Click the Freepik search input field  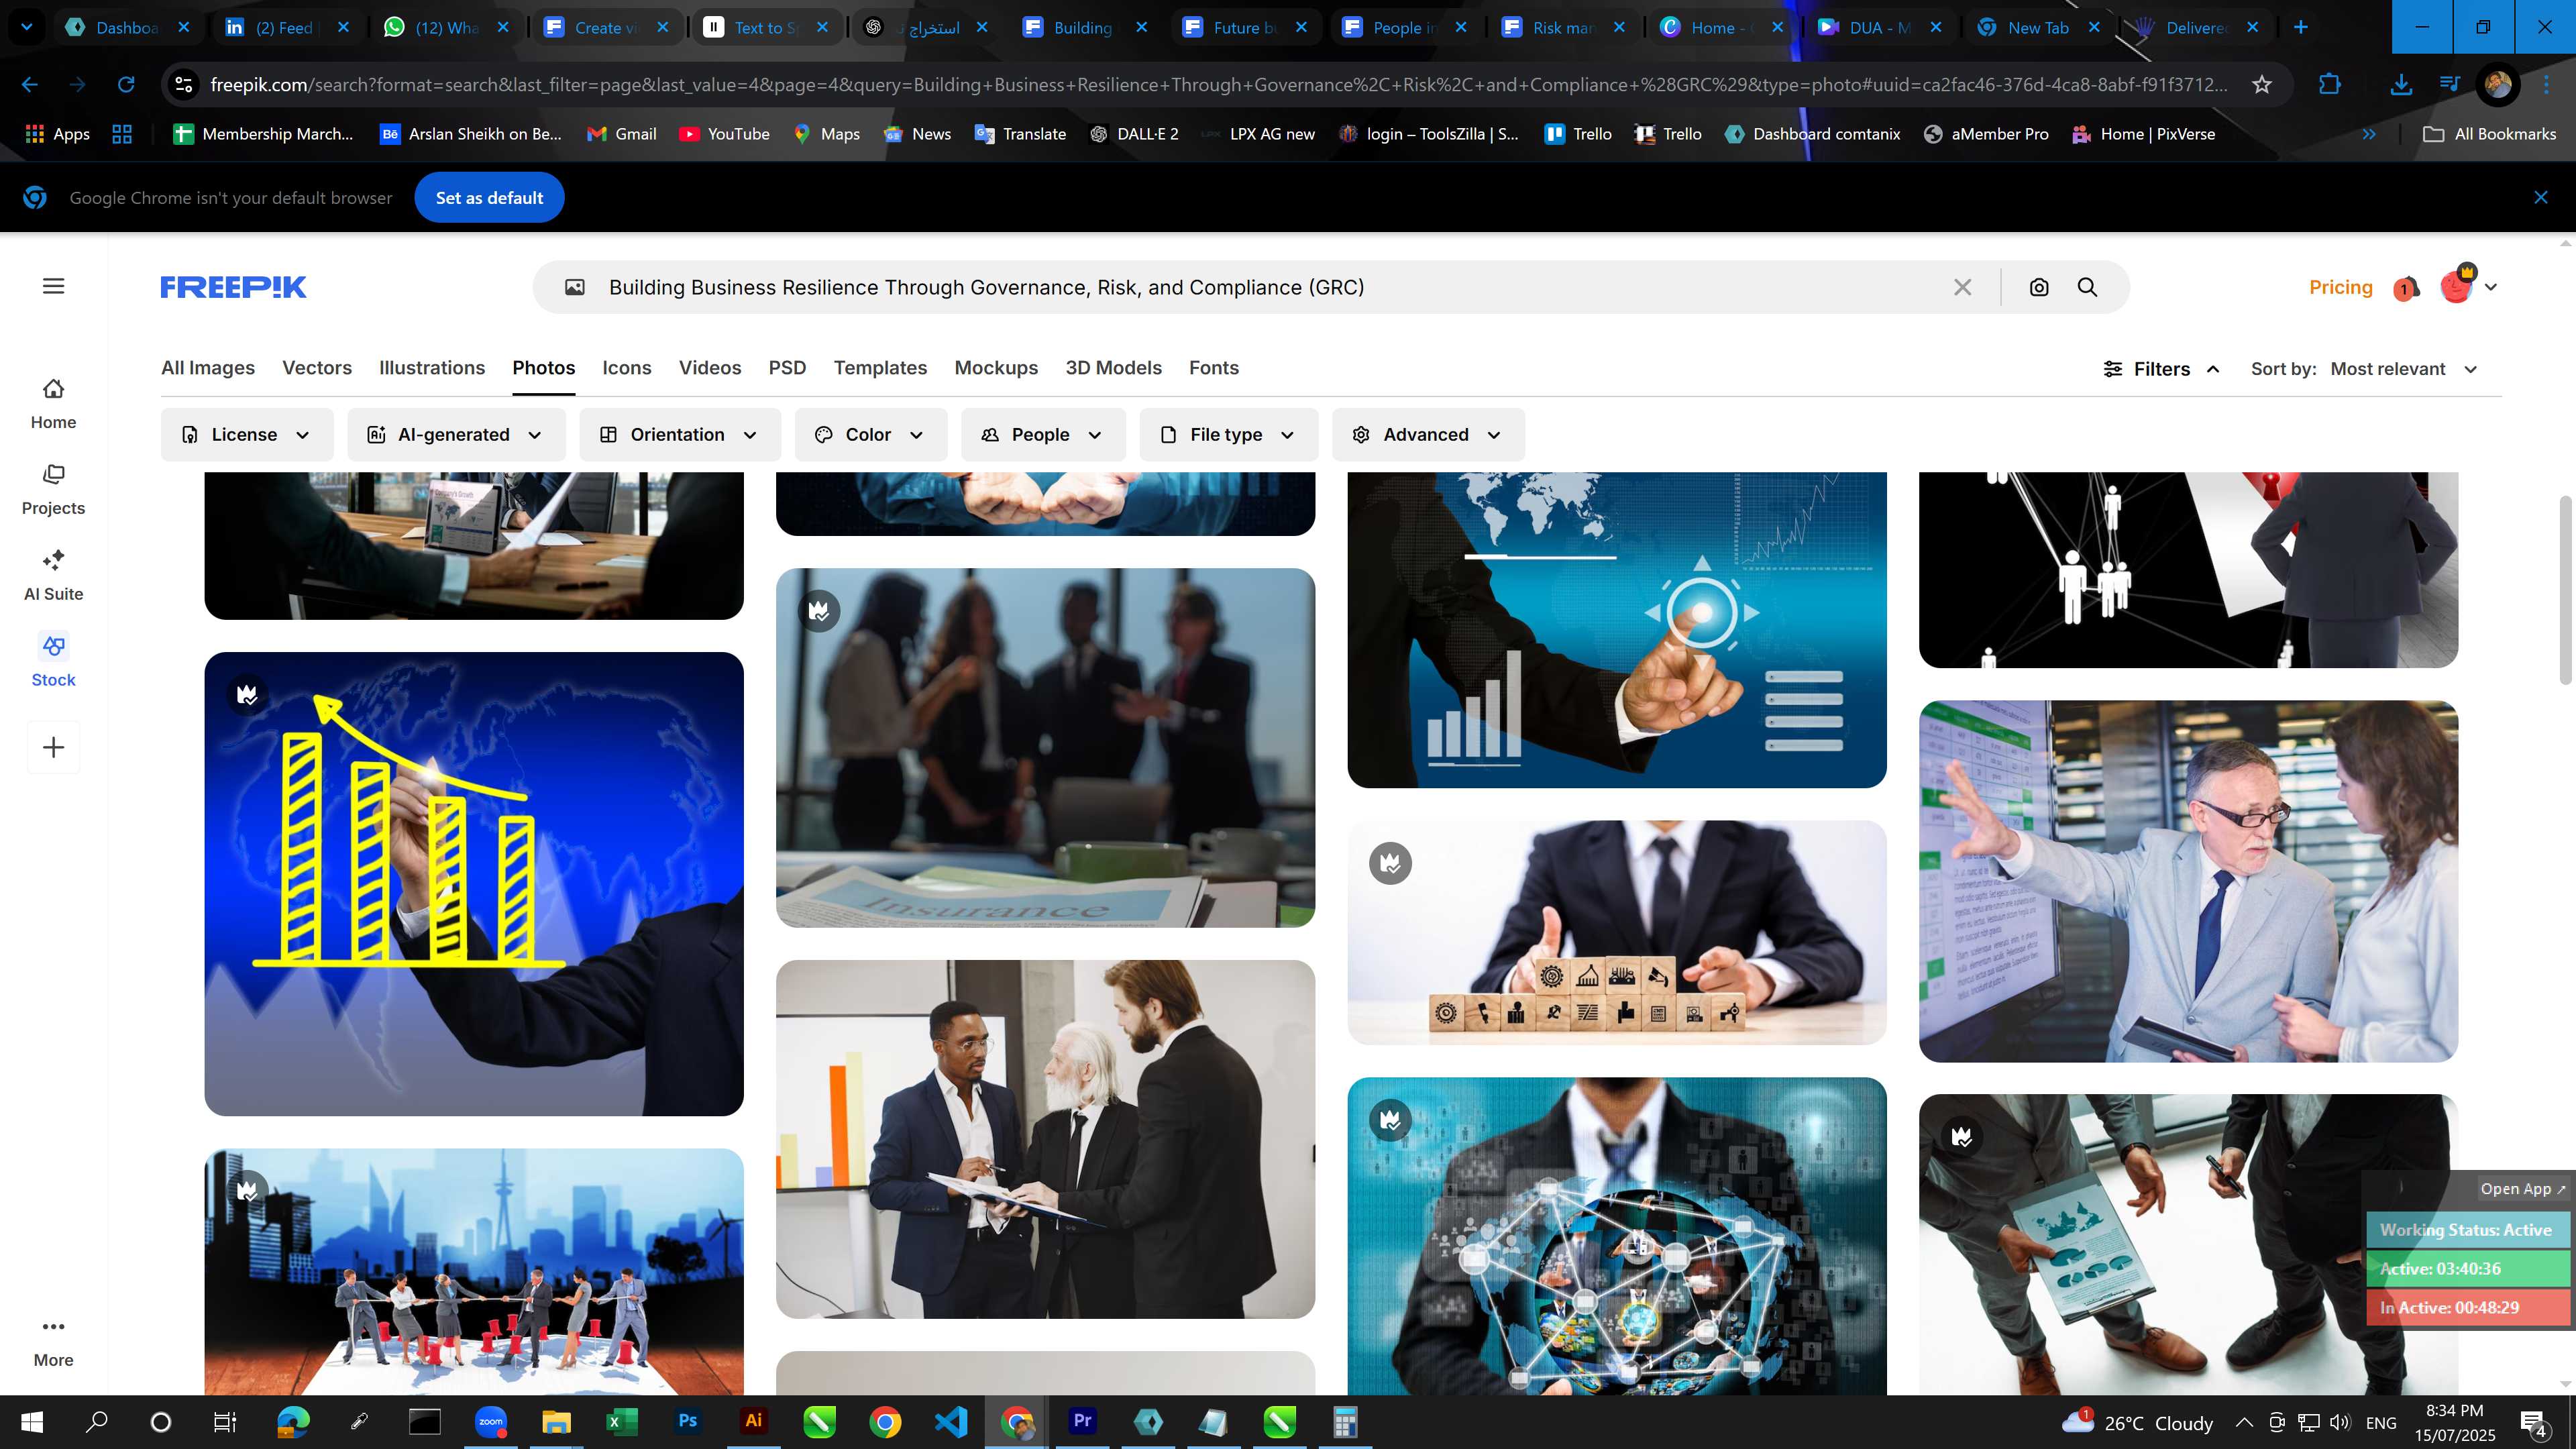click(1270, 288)
